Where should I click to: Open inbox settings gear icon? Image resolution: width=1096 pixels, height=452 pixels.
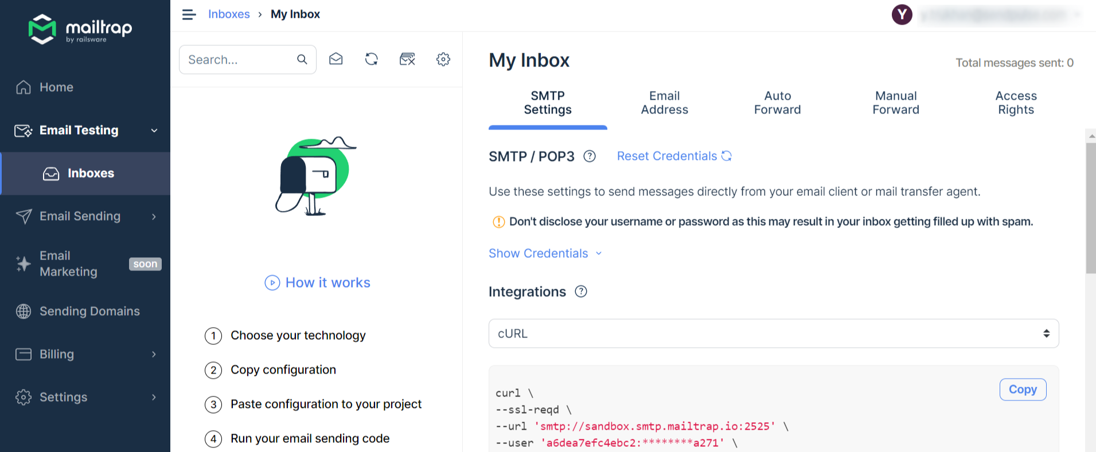click(443, 59)
